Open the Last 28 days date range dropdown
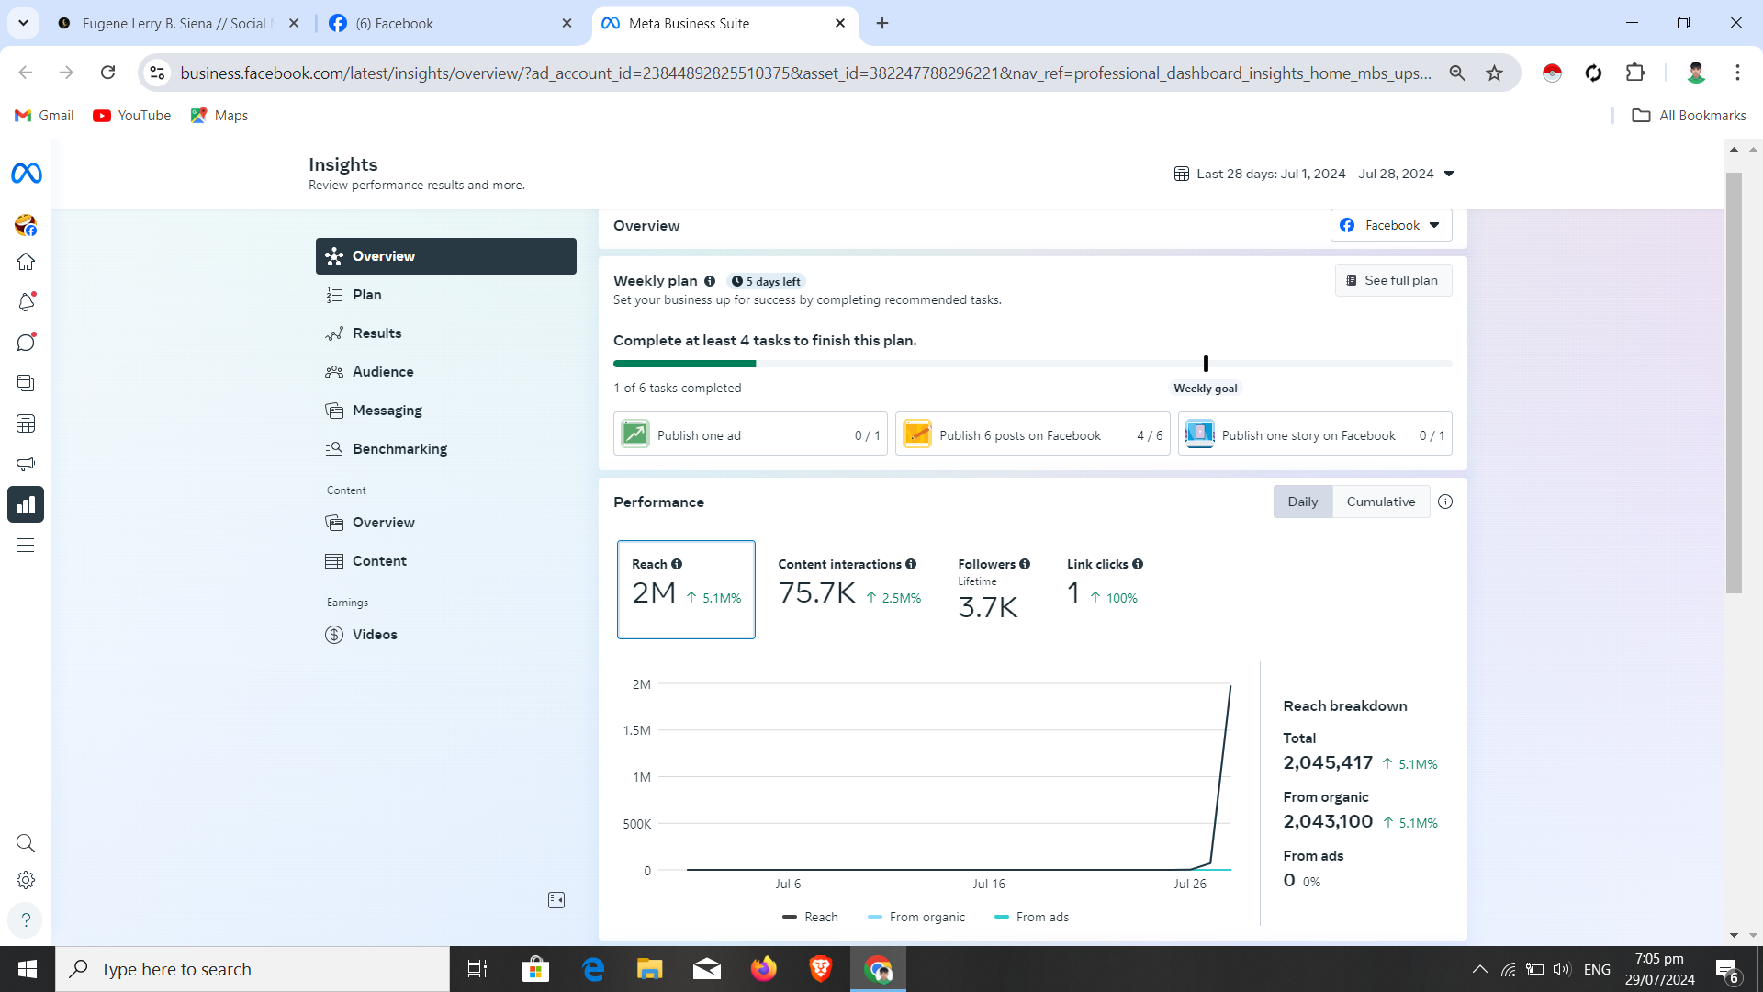 click(x=1314, y=174)
